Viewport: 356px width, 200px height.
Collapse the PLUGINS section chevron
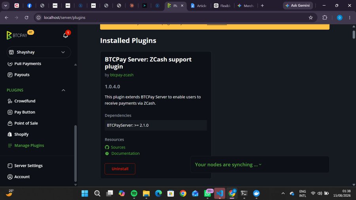(63, 90)
